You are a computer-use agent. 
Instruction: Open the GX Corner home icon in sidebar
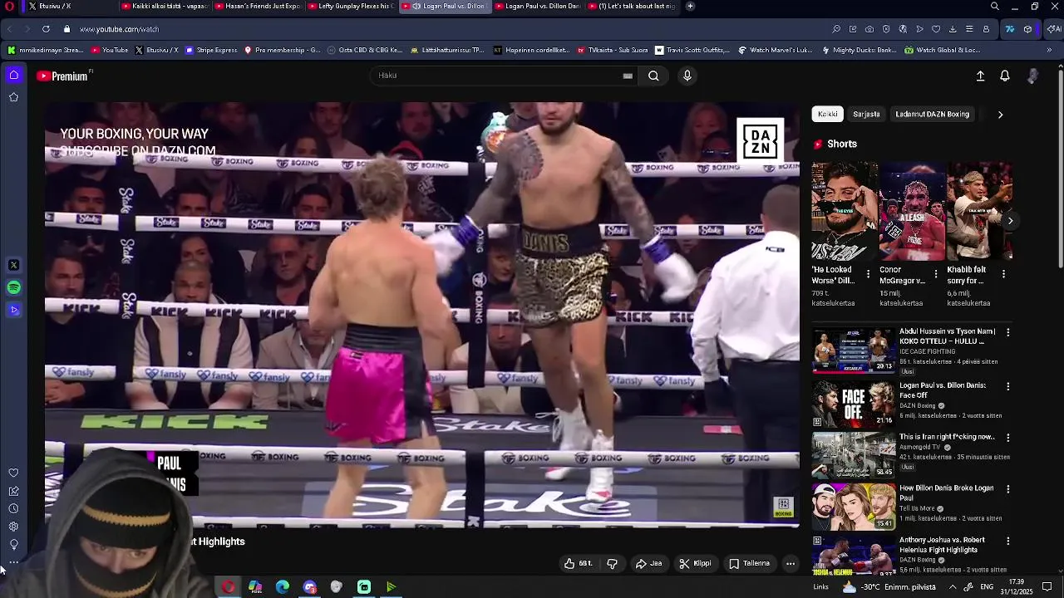pos(13,76)
